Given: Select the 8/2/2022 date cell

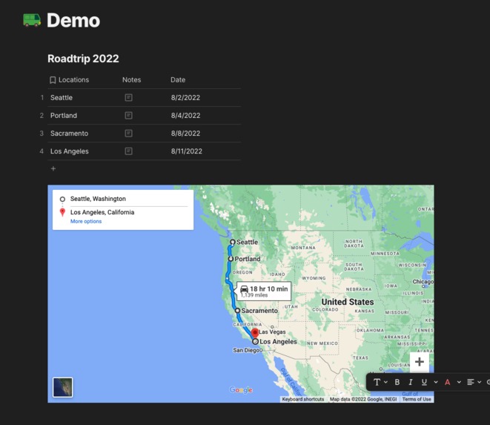Looking at the screenshot, I should click(185, 98).
